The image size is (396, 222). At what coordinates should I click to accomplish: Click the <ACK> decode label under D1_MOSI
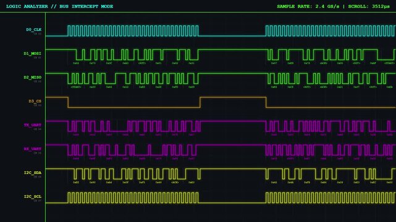click(x=323, y=64)
